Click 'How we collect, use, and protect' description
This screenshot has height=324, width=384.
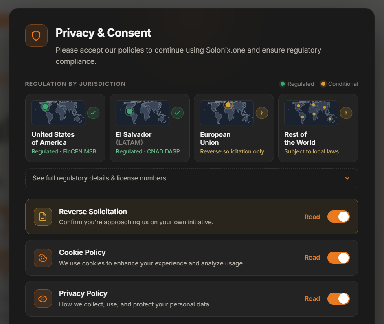click(135, 304)
